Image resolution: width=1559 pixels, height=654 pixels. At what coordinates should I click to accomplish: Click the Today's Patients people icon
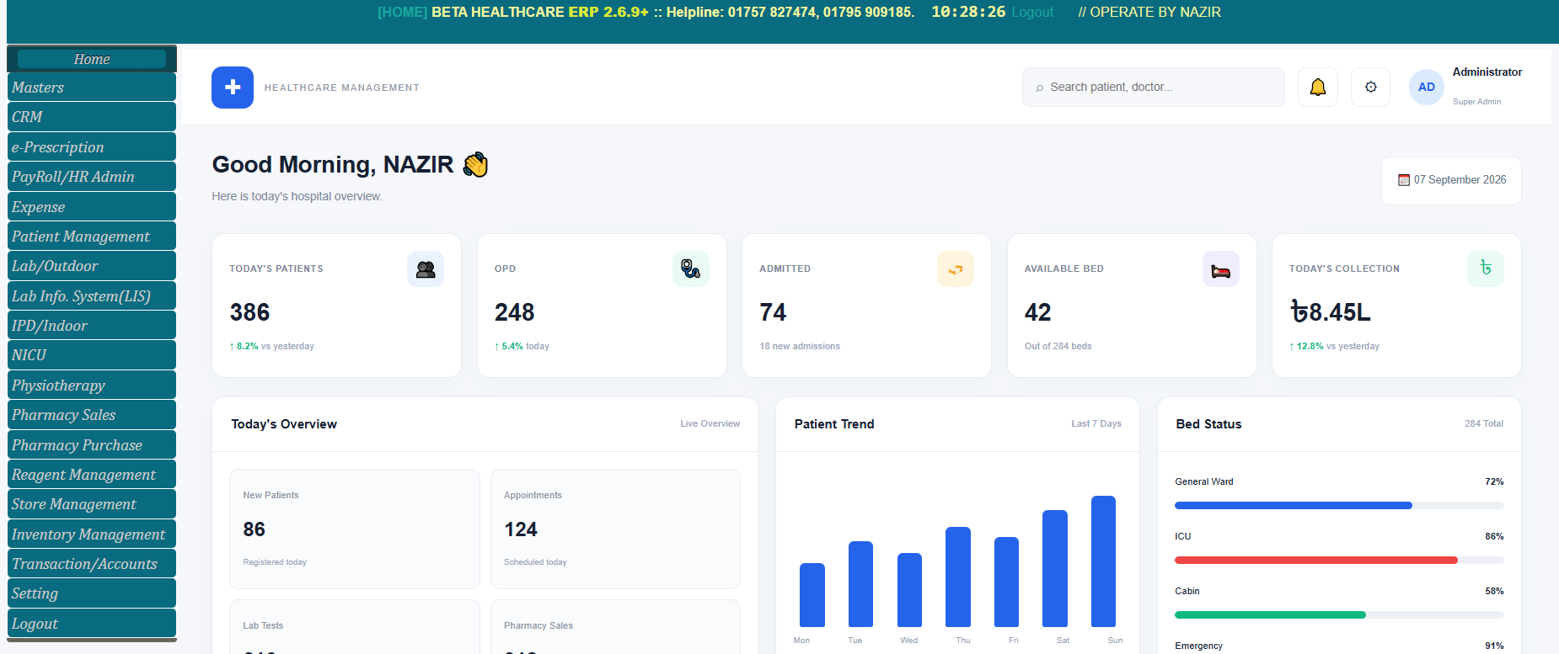pos(426,269)
